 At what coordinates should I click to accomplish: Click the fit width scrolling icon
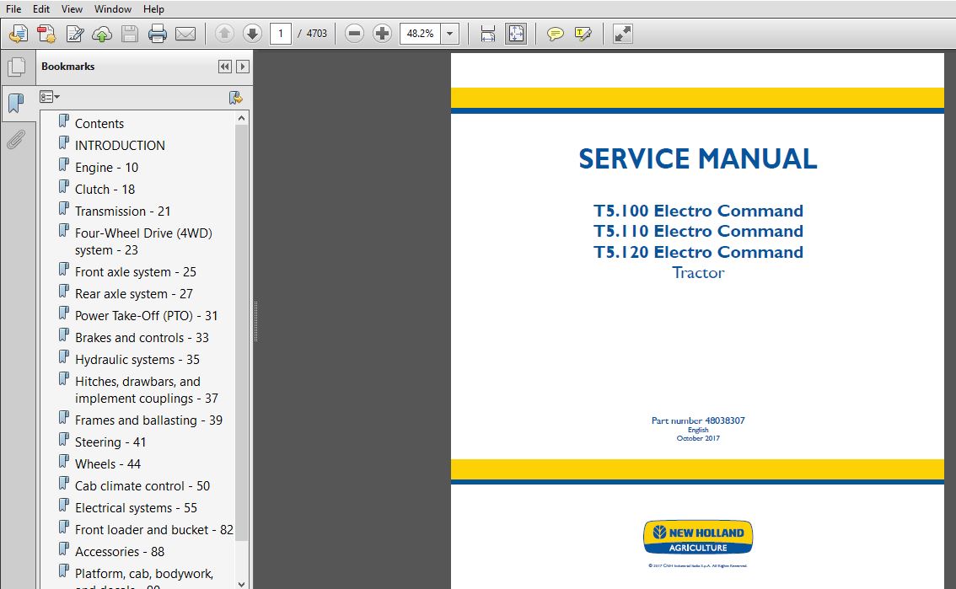(488, 34)
